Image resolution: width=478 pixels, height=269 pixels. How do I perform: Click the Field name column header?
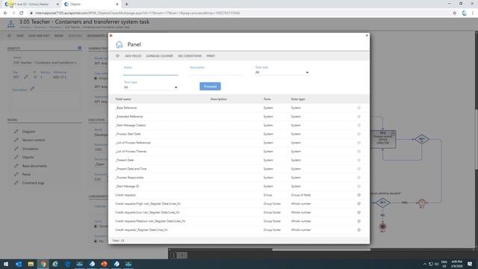[123, 99]
